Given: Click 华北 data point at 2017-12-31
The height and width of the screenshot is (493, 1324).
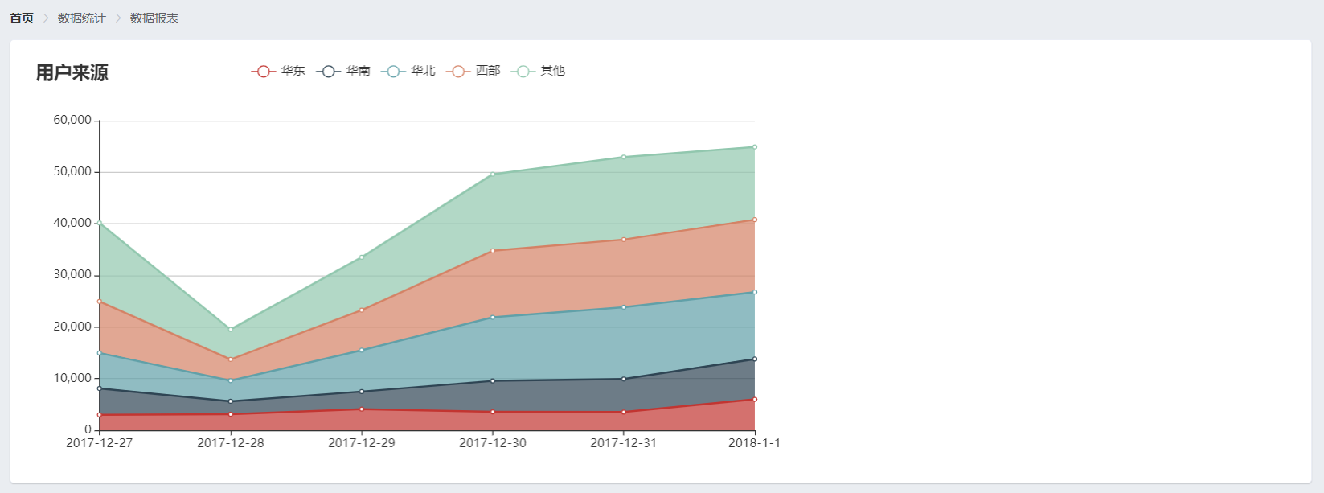Looking at the screenshot, I should (624, 307).
